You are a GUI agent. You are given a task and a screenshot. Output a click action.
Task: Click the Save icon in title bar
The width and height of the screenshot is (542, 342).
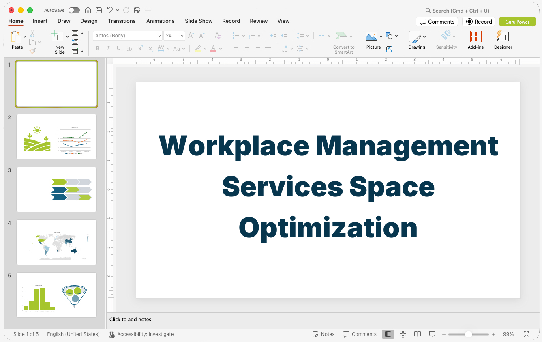coord(99,10)
